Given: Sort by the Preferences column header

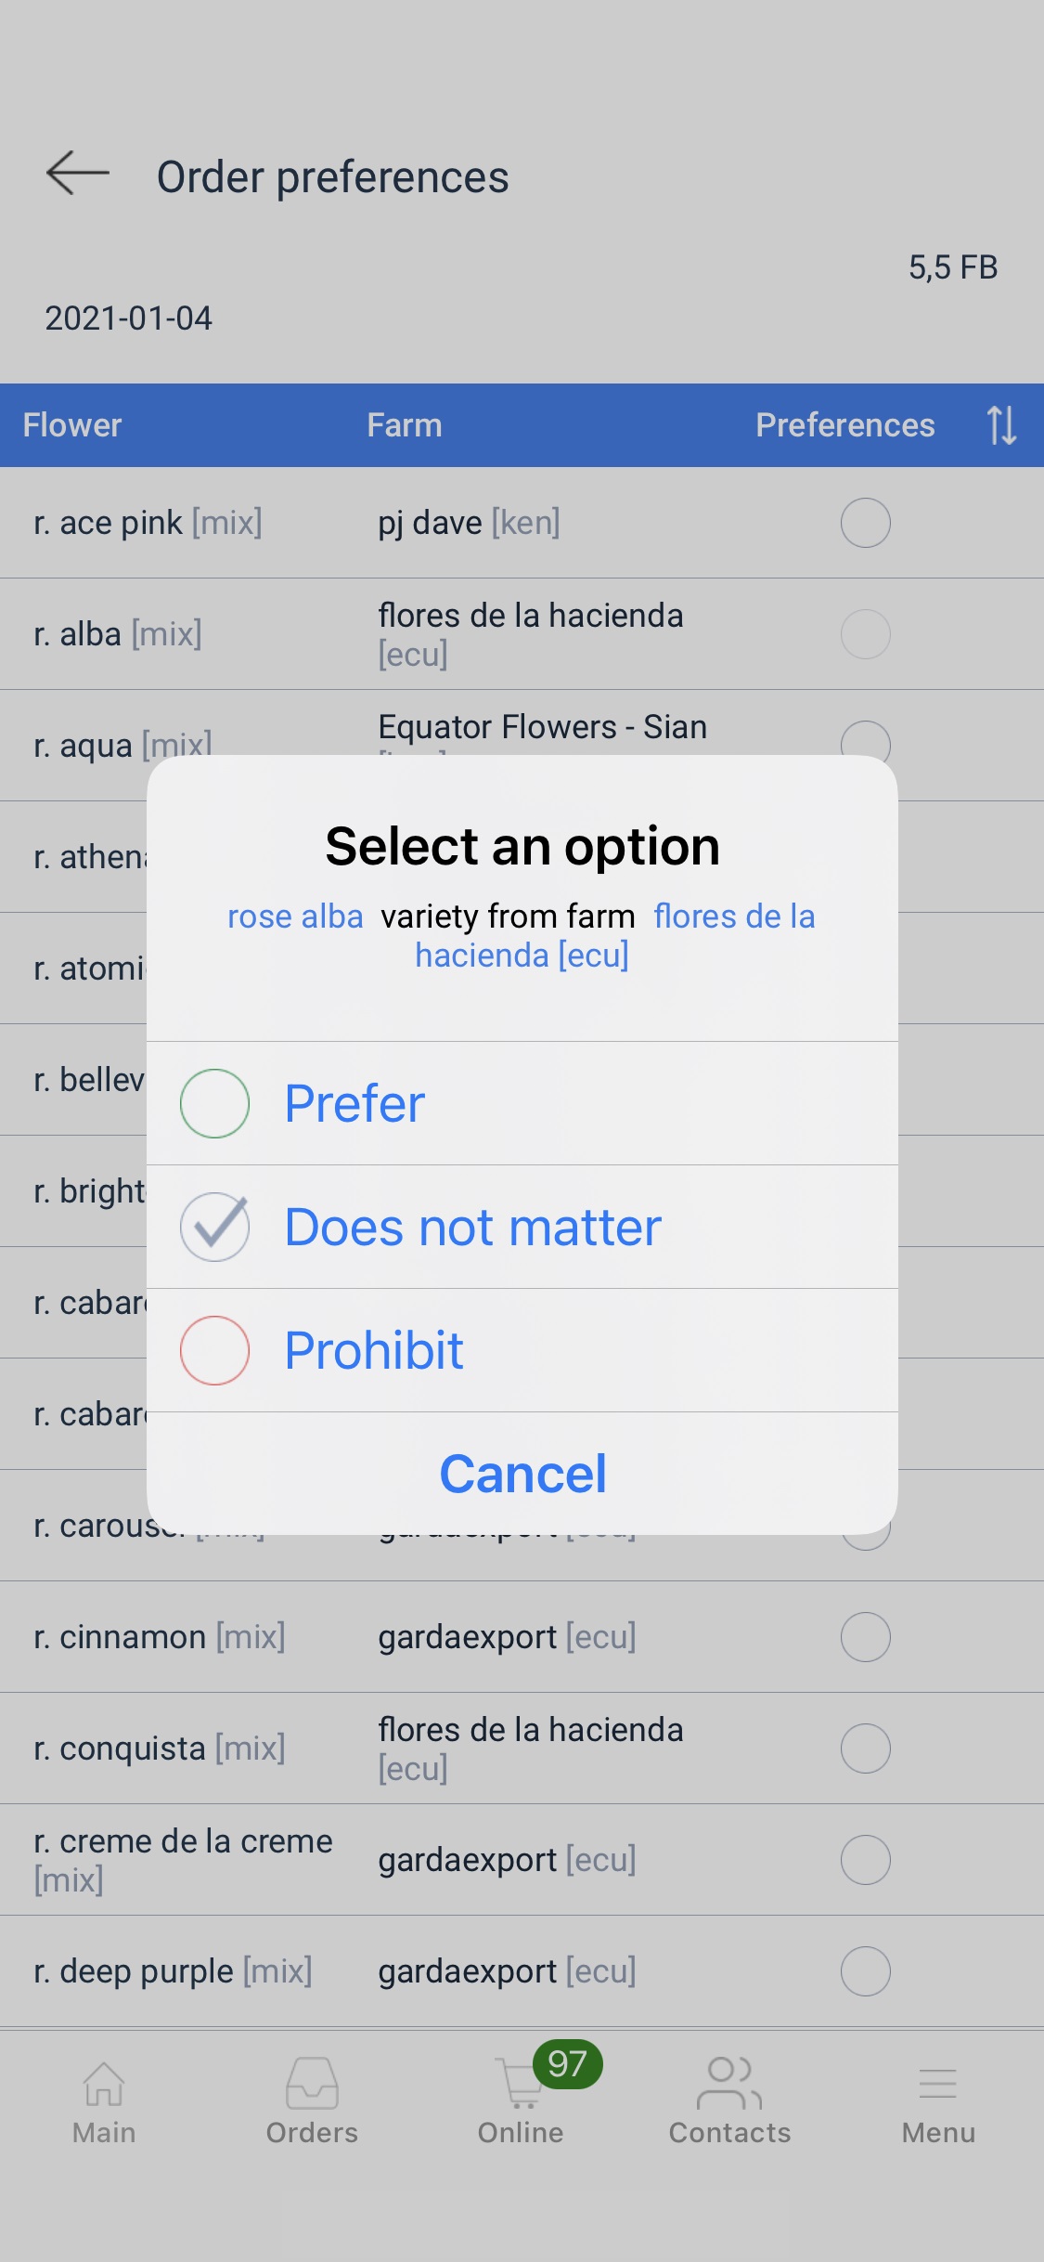Looking at the screenshot, I should pos(844,425).
